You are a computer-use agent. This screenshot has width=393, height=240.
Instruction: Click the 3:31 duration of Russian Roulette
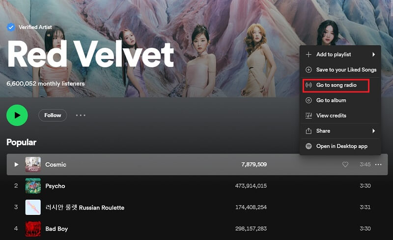pyautogui.click(x=365, y=207)
